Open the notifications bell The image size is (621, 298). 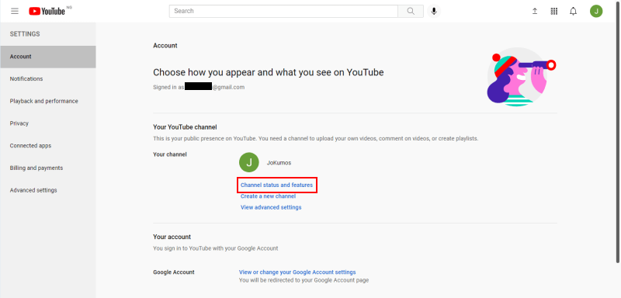[x=573, y=11]
